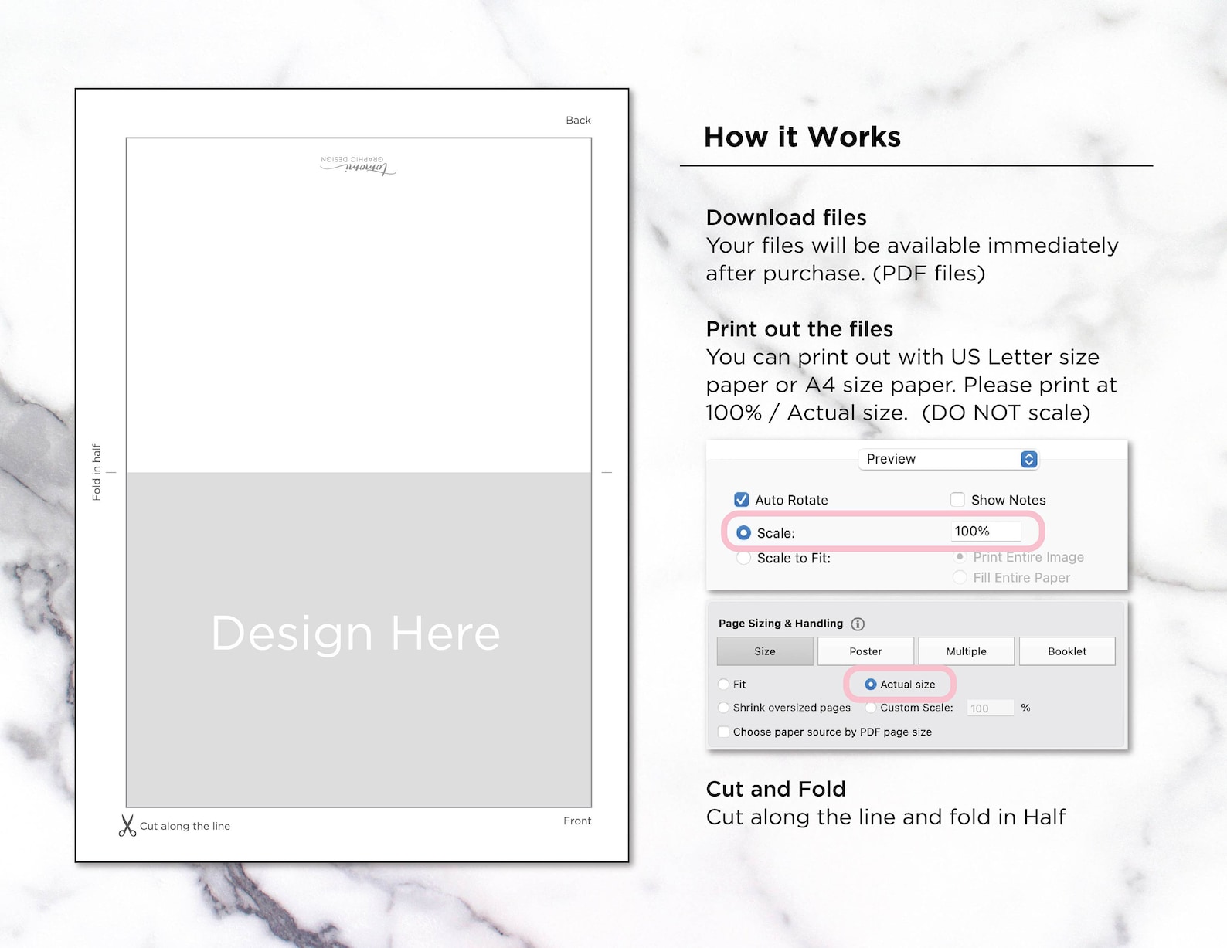
Task: Click the scissors cut icon
Action: click(x=127, y=825)
